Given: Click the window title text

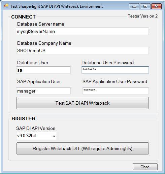Looking at the screenshot, I should tap(57, 6).
